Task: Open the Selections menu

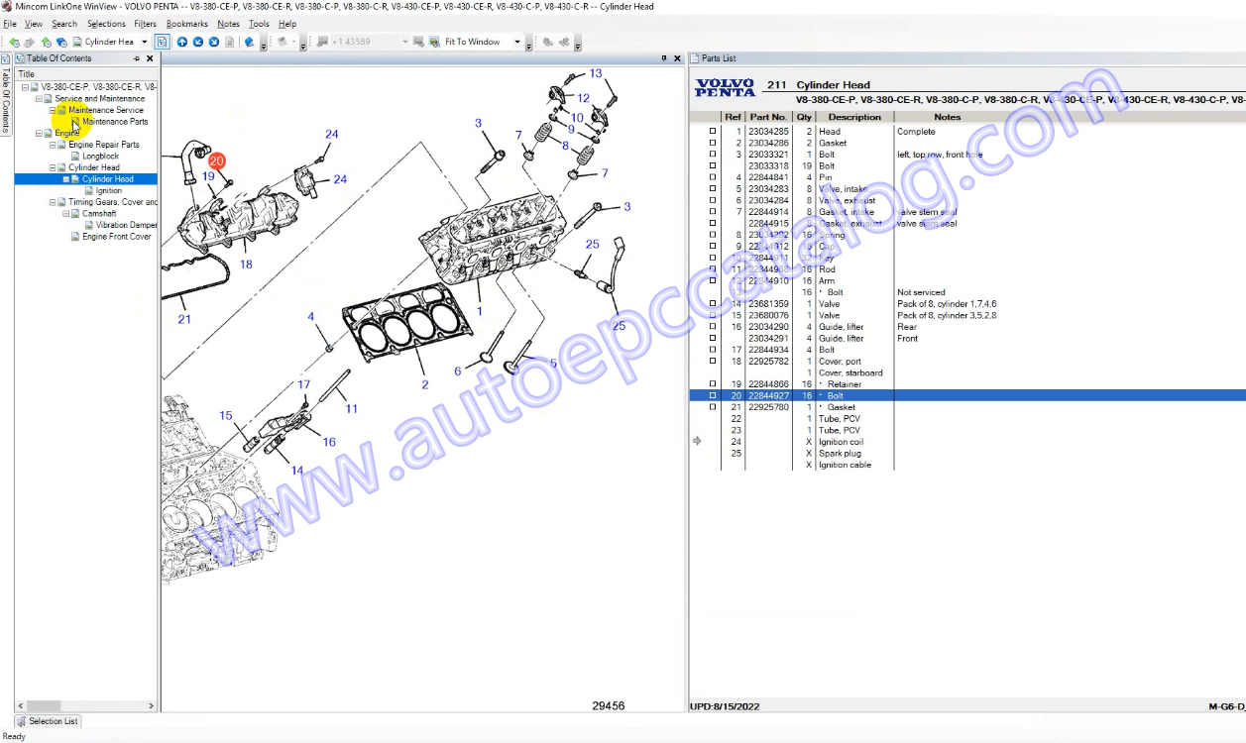Action: pos(106,24)
